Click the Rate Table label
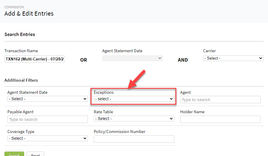Image resolution: width=268 pixels, height=156 pixels. [103, 112]
